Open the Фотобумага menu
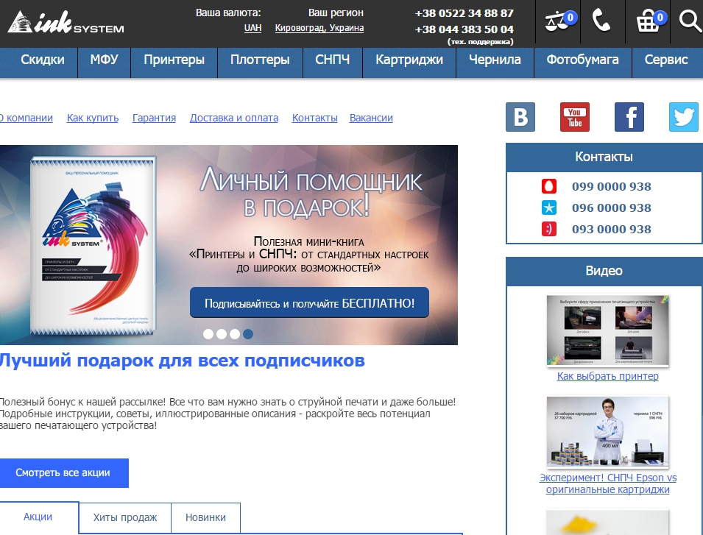The image size is (703, 535). coord(582,60)
